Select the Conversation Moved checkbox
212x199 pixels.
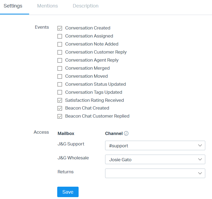[60, 76]
